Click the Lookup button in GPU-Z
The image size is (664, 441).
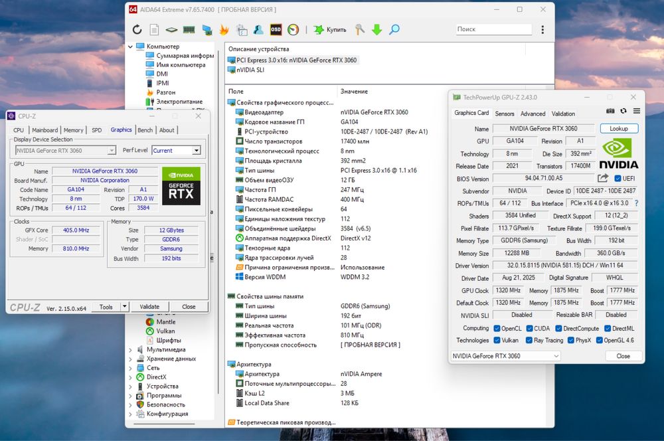tap(619, 129)
